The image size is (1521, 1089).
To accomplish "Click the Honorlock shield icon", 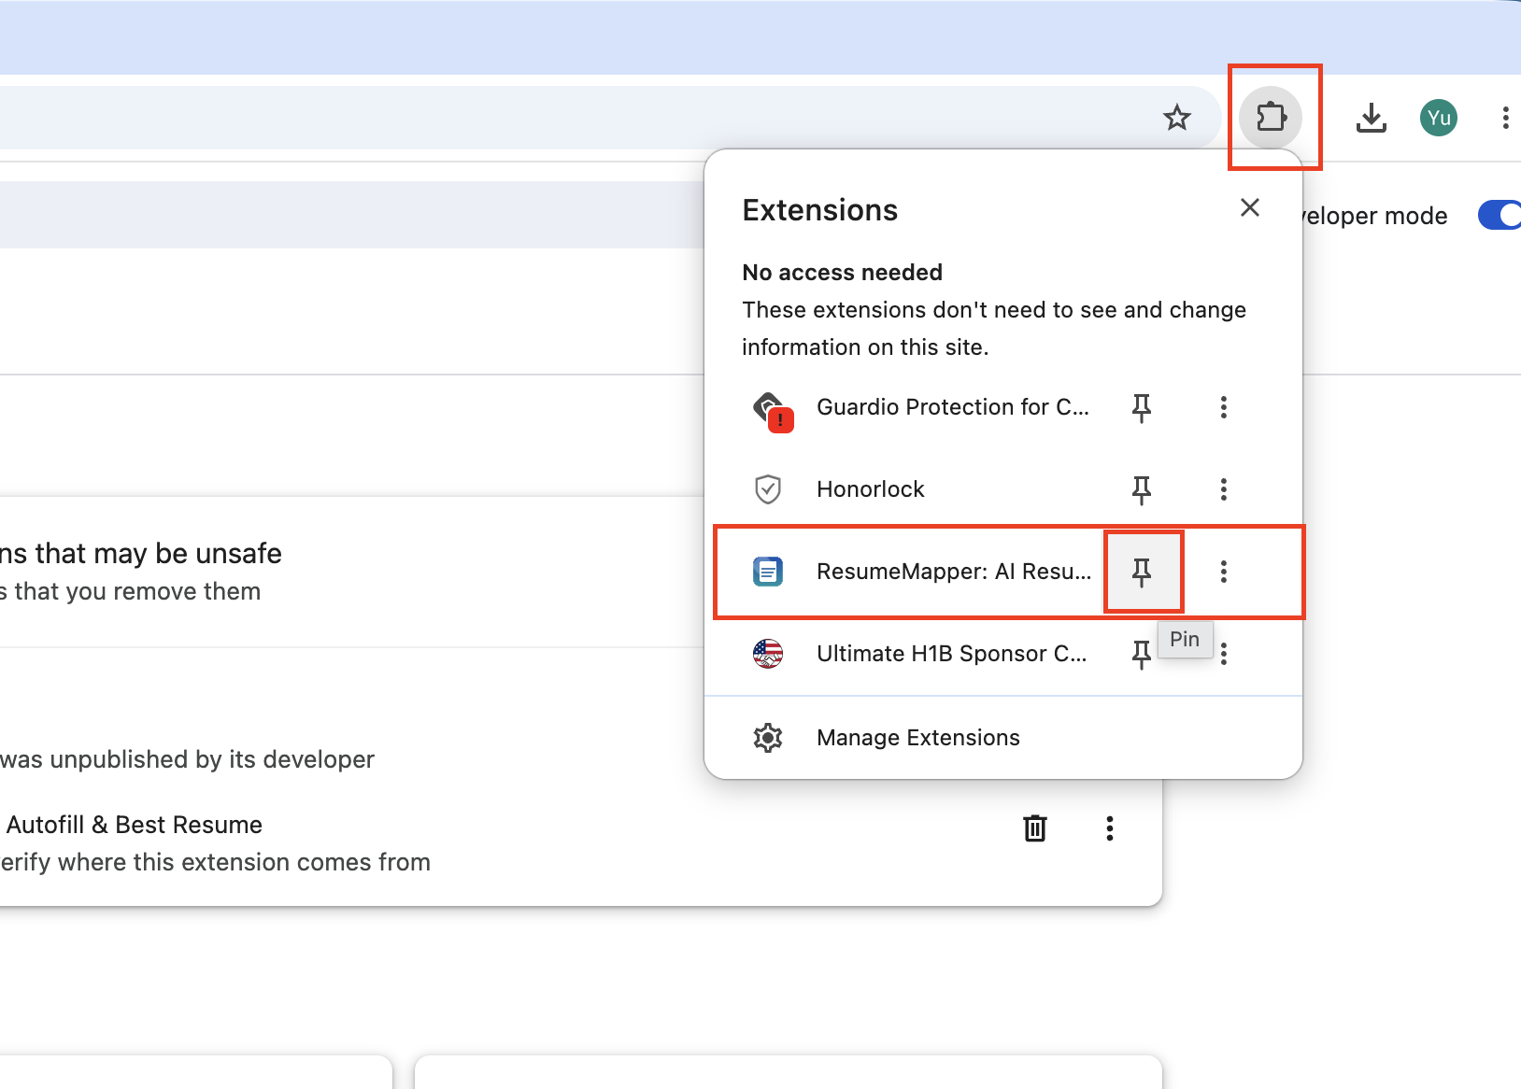I will tap(768, 489).
